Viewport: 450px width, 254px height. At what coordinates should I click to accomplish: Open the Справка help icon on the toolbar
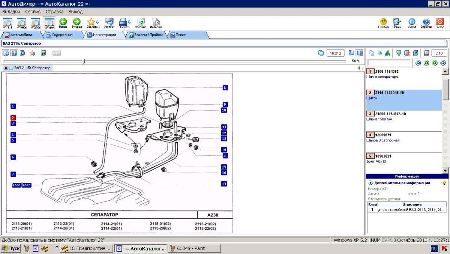pos(426,23)
